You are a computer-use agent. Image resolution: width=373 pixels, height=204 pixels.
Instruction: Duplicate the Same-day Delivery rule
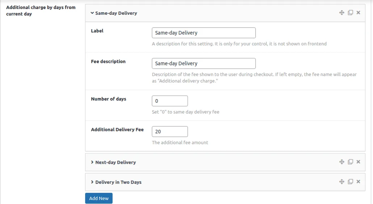(x=351, y=13)
